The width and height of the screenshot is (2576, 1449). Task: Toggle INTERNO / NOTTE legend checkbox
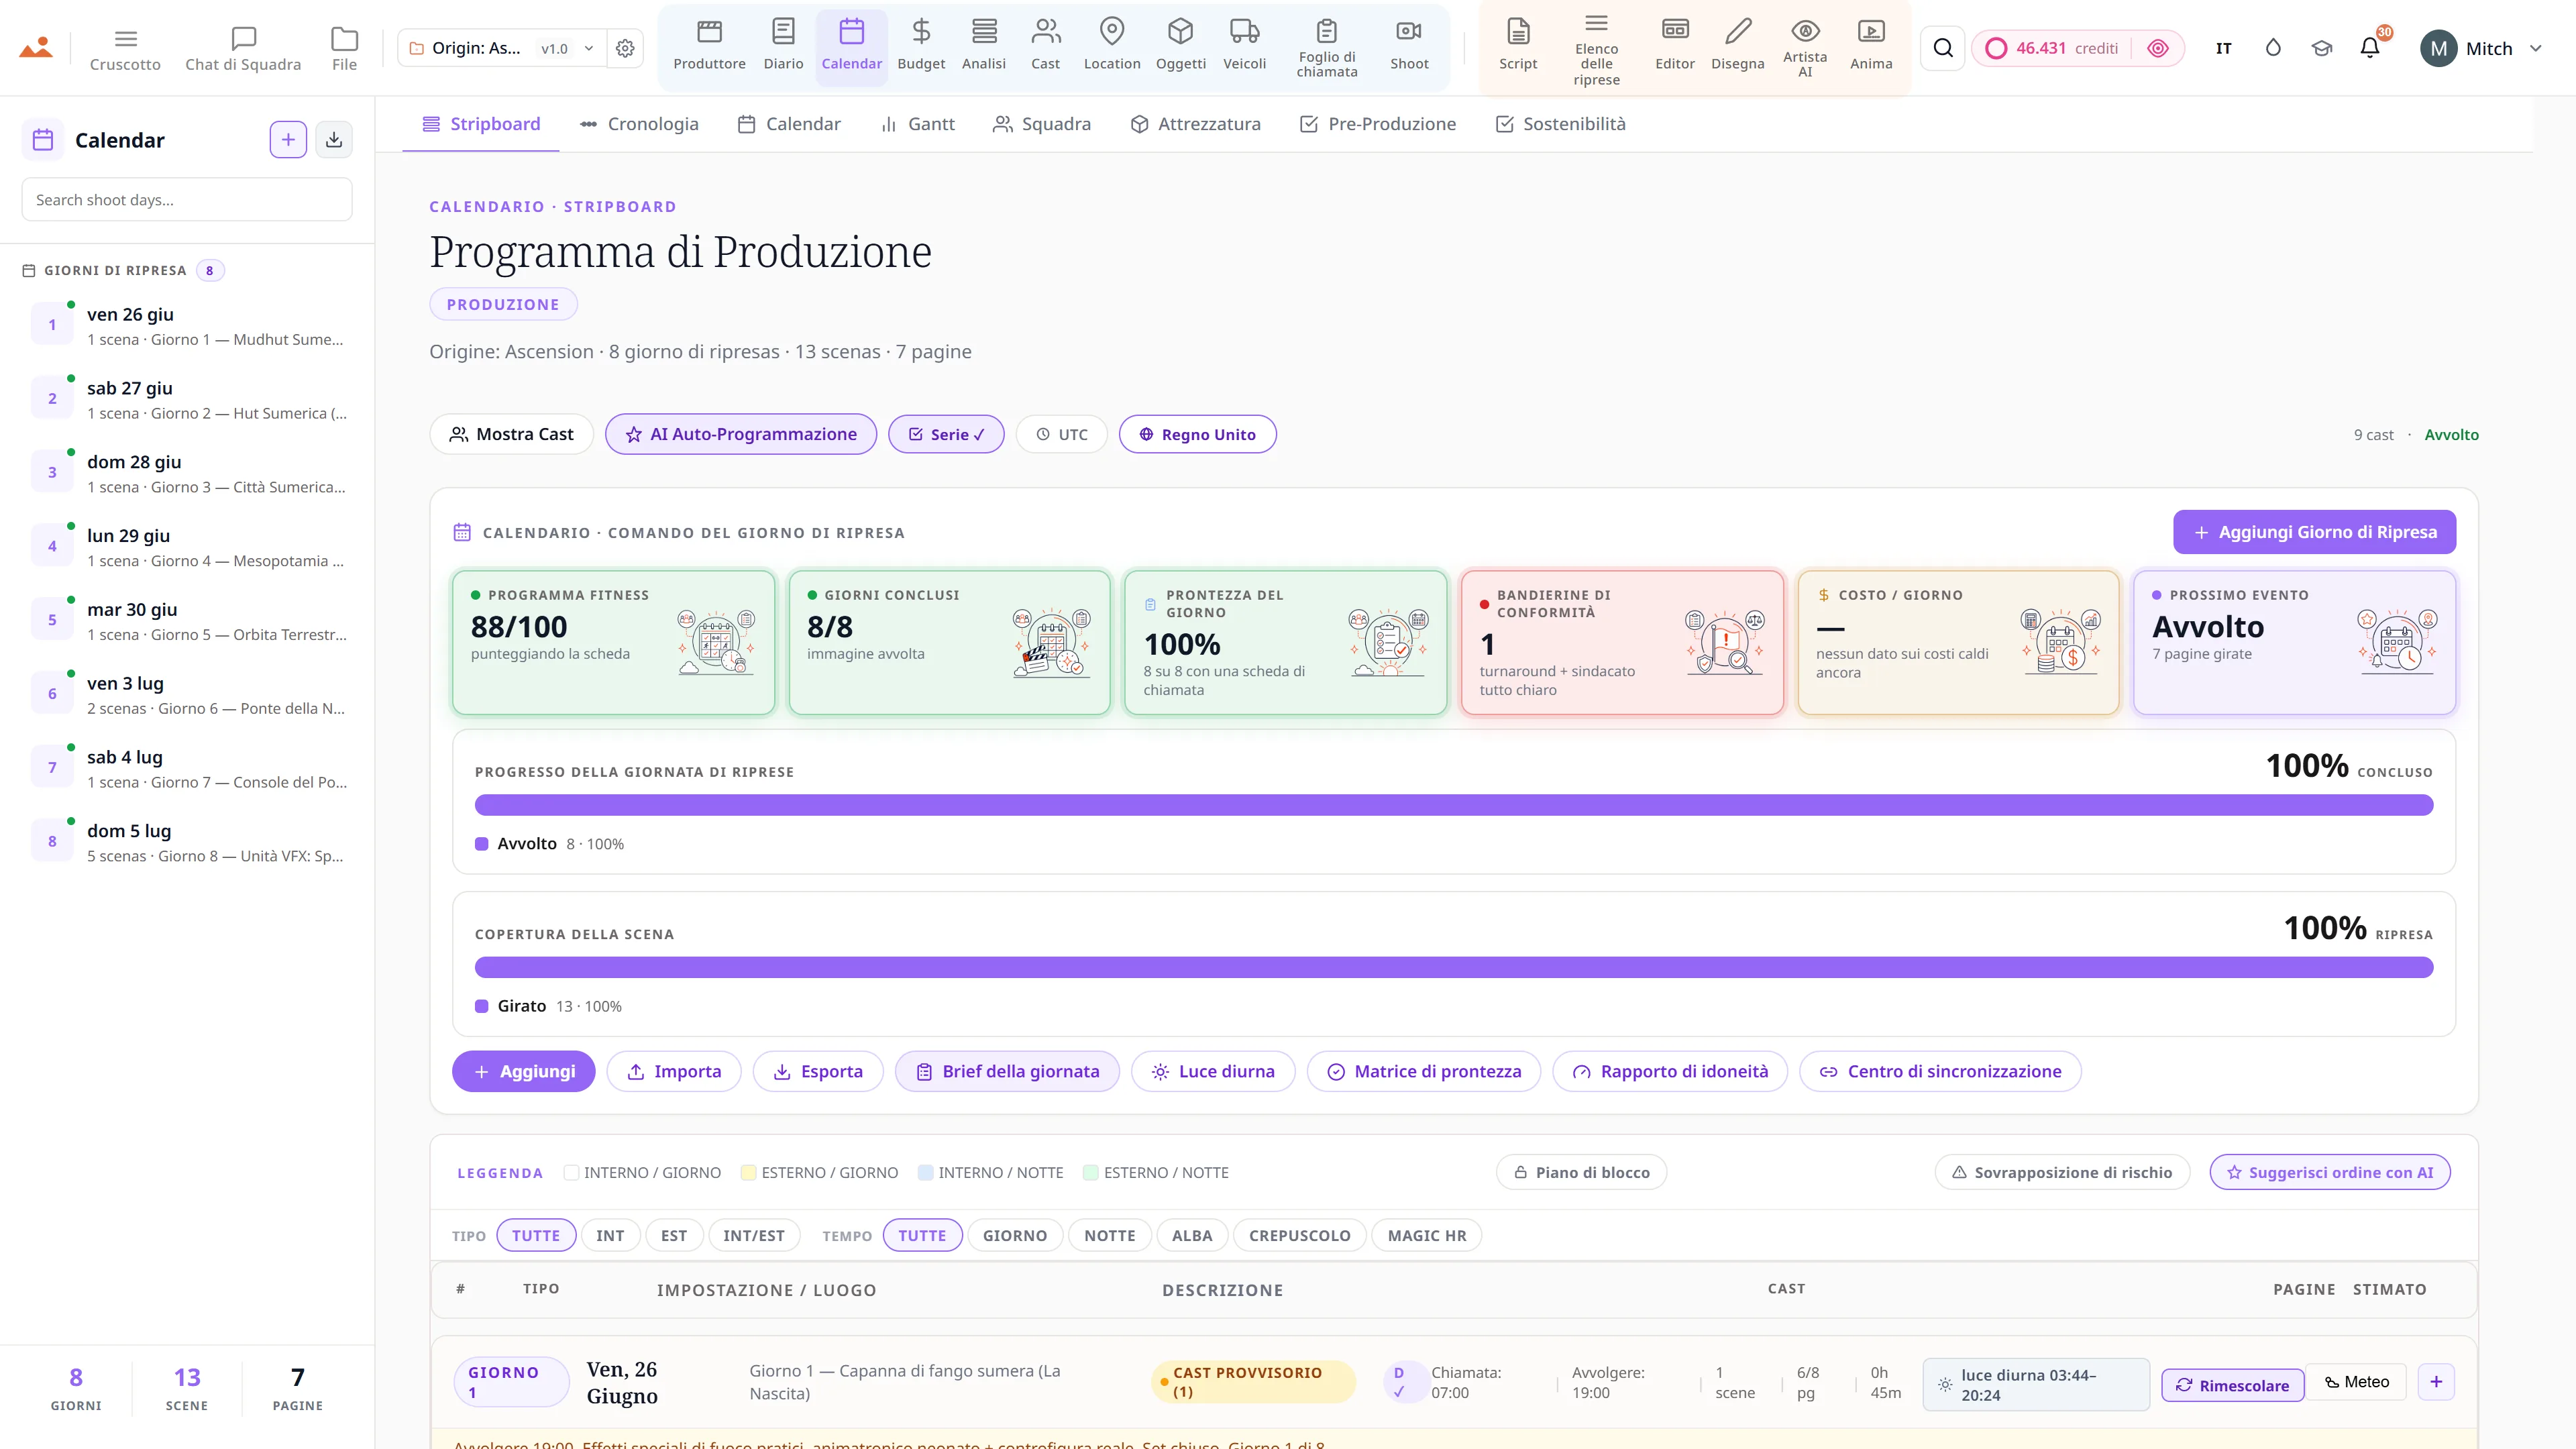coord(925,1172)
